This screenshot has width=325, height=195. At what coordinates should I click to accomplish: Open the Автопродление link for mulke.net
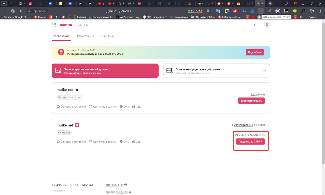coord(243,125)
